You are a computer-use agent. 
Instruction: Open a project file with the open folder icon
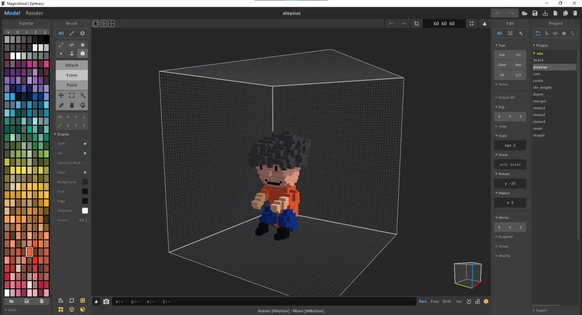(525, 13)
